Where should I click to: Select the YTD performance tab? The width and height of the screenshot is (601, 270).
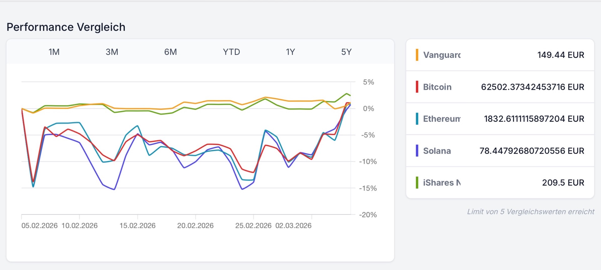[231, 52]
